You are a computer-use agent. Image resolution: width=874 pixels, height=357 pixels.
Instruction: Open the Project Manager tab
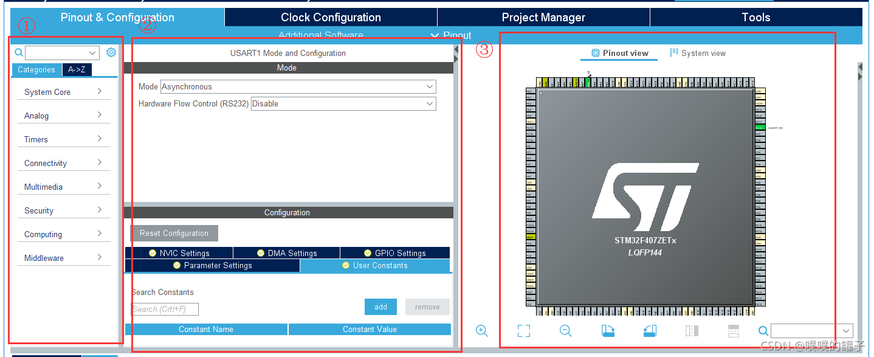(543, 17)
